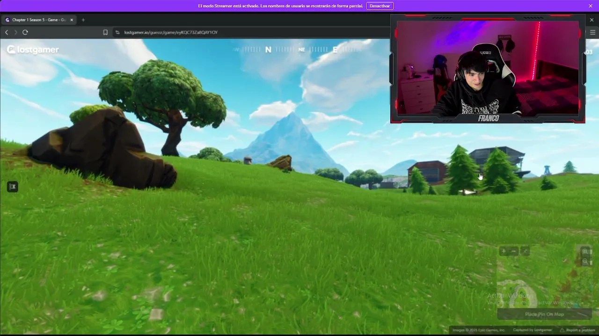Enlarge the guess map with plus button

click(x=504, y=251)
